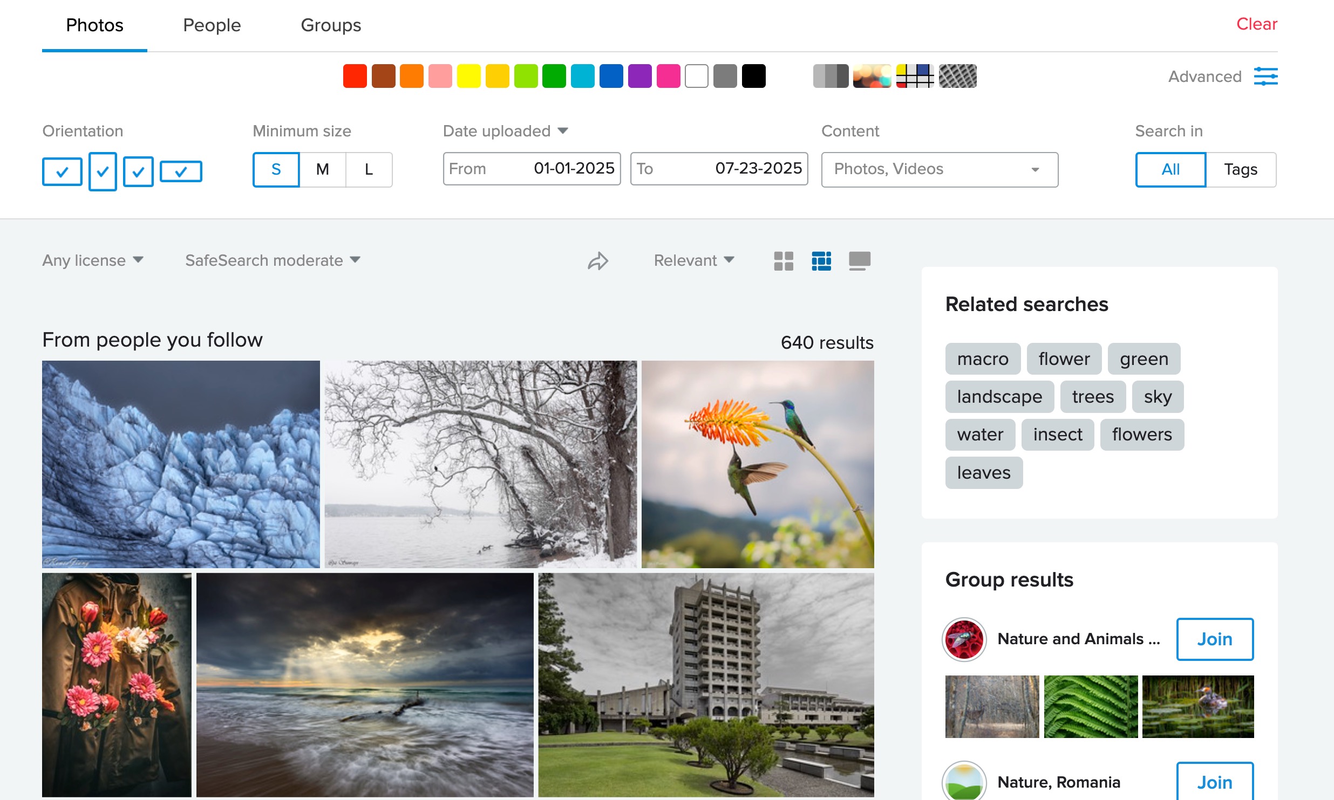Select the black-and-white tones style filter
The width and height of the screenshot is (1334, 800).
[x=831, y=77]
